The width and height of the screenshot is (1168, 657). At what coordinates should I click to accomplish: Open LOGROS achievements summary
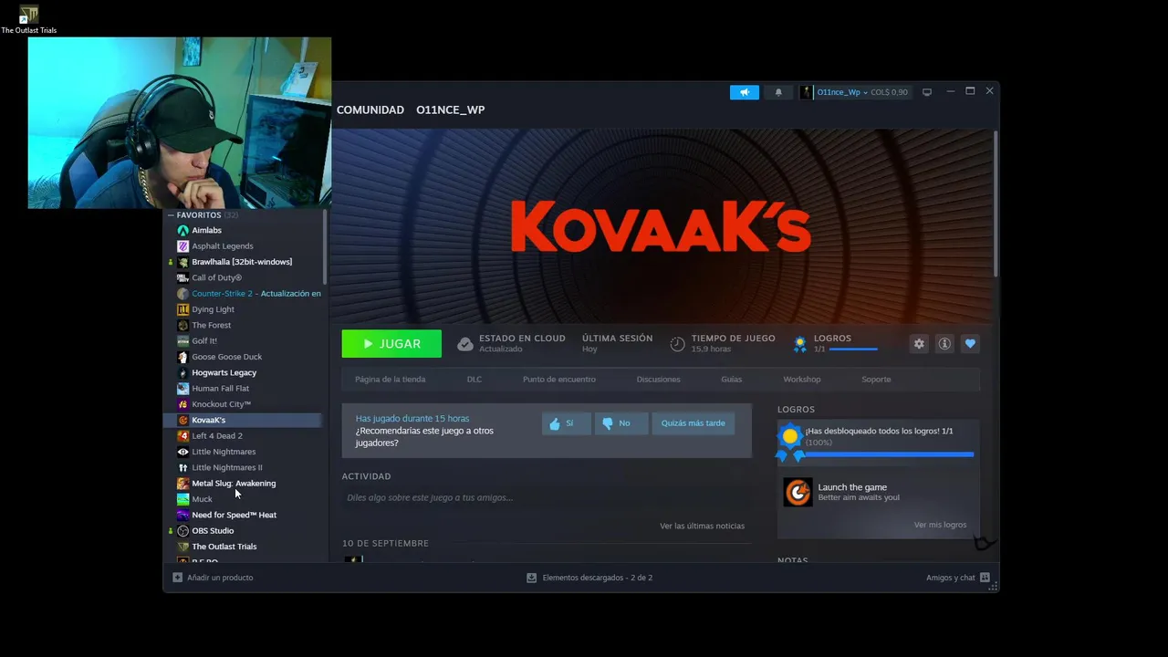833,343
